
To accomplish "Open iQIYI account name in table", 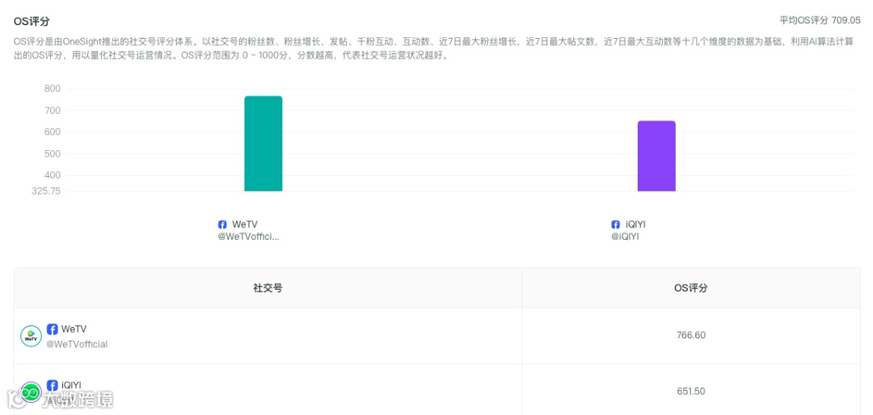I will pyautogui.click(x=71, y=385).
